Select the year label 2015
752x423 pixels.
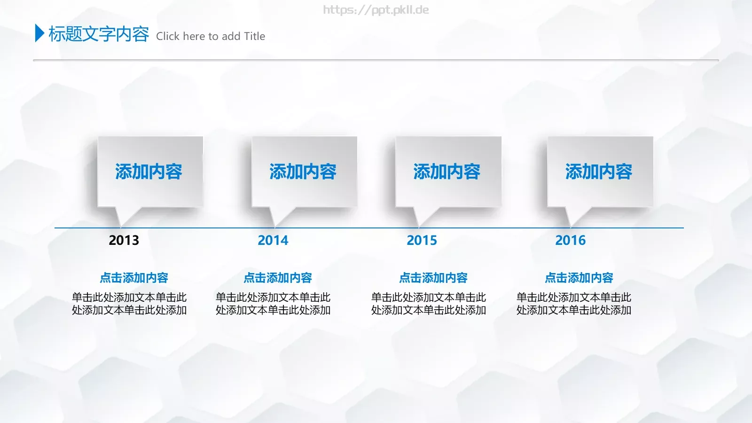[x=422, y=240]
